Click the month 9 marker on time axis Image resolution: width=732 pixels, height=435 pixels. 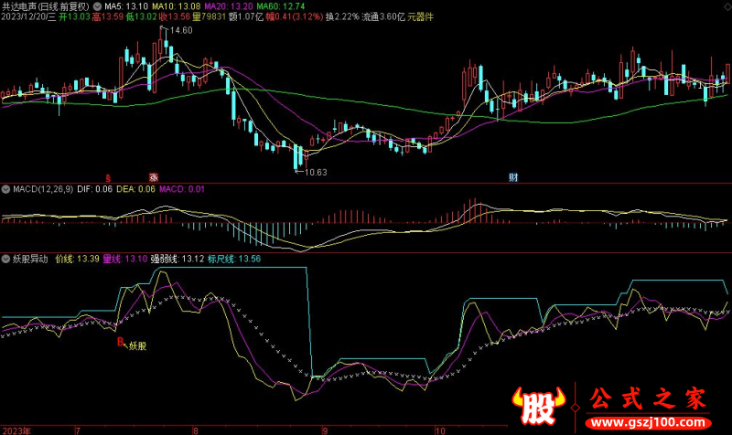point(323,428)
